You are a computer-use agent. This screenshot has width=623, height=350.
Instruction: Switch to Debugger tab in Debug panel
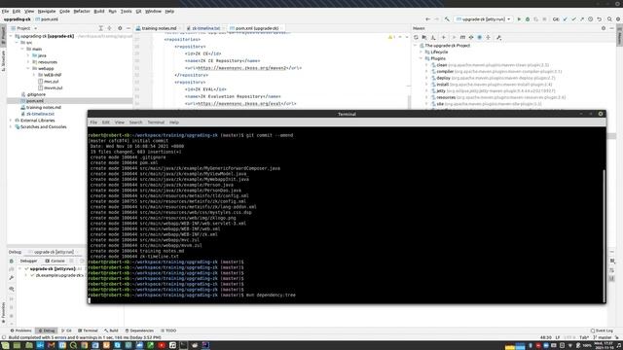click(28, 262)
